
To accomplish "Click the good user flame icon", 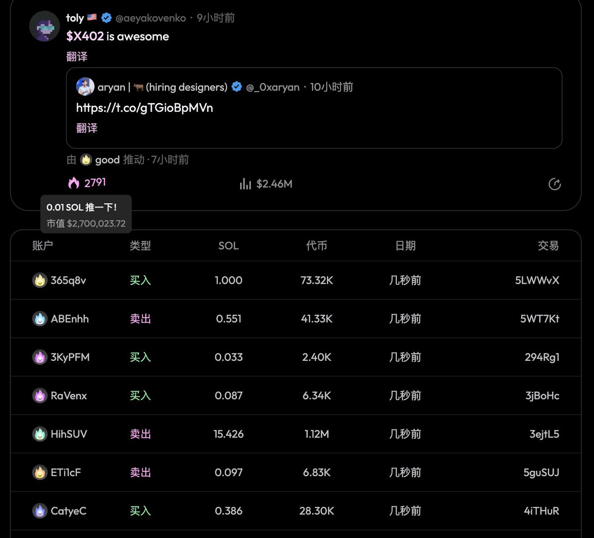I will tap(86, 160).
